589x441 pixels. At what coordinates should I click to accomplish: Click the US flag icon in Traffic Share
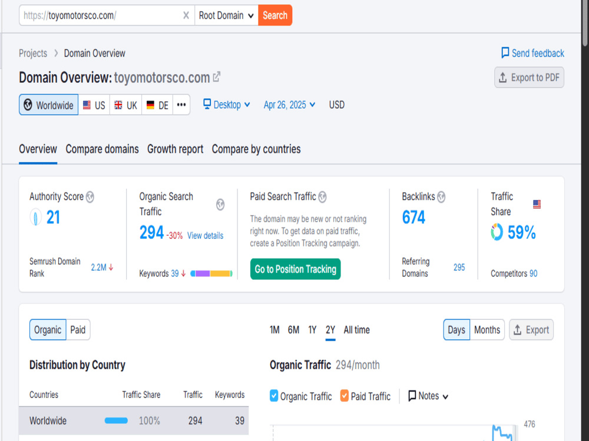[537, 204]
